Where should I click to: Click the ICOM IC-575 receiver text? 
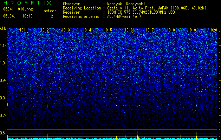(141, 12)
